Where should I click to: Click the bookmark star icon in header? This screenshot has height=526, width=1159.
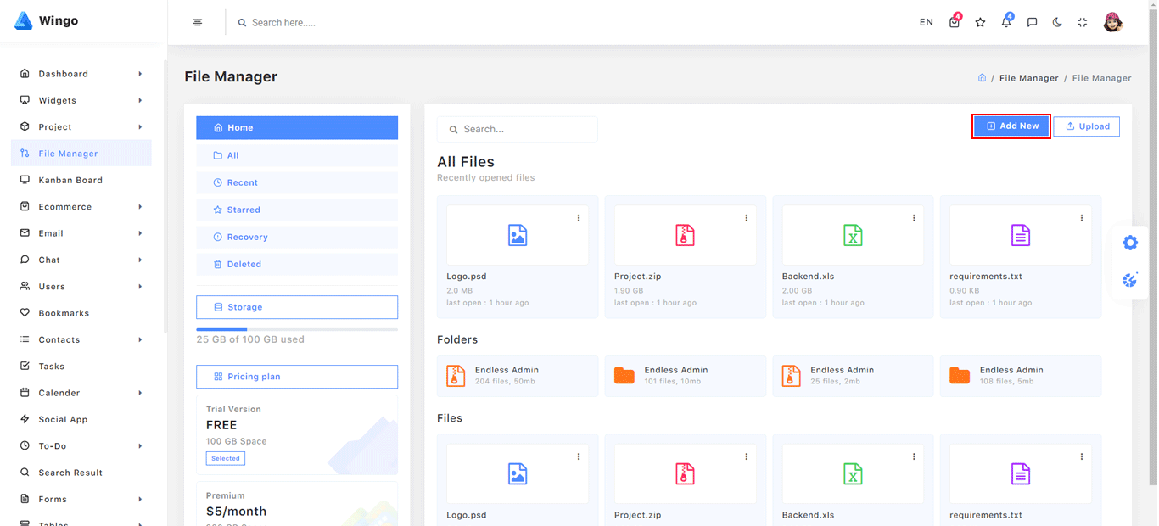click(x=981, y=23)
